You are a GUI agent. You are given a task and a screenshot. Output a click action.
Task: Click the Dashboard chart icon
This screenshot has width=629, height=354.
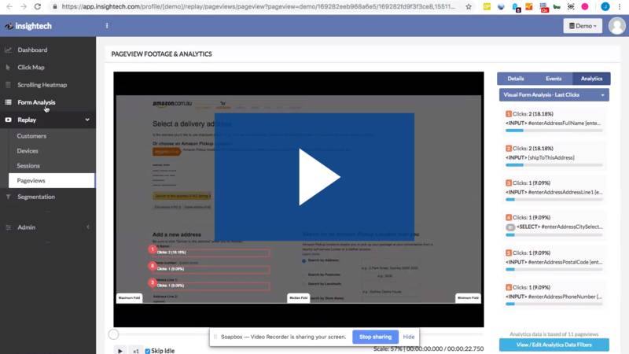(8, 50)
